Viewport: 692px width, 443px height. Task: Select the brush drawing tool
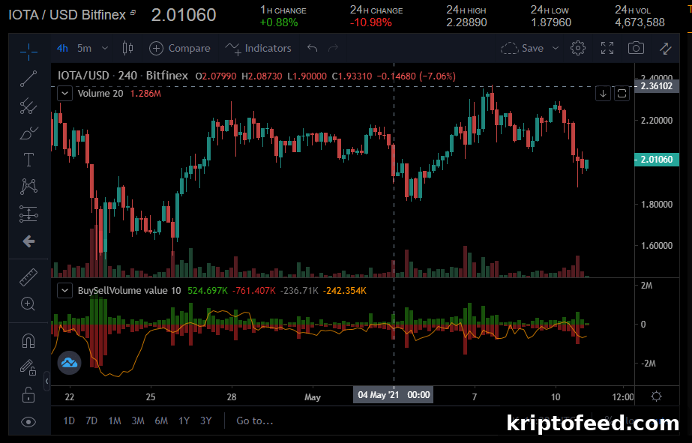tap(28, 133)
